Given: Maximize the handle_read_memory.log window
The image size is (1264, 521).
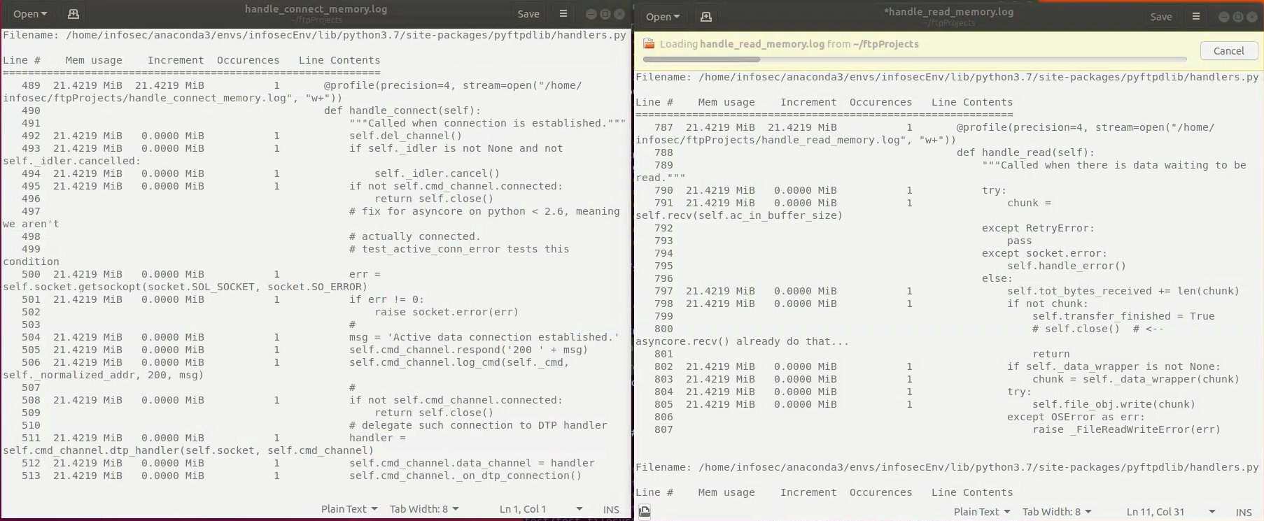Looking at the screenshot, I should (1237, 17).
